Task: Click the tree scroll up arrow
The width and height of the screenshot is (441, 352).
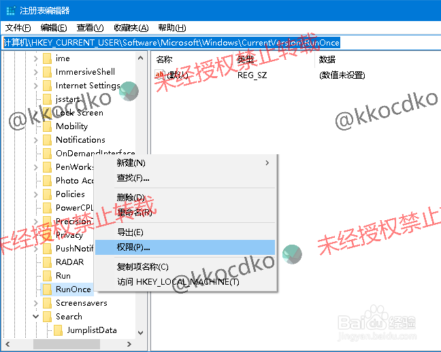Action: (x=141, y=58)
